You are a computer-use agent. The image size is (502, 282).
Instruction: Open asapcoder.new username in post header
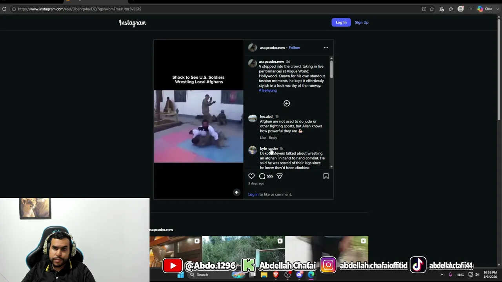click(x=272, y=48)
